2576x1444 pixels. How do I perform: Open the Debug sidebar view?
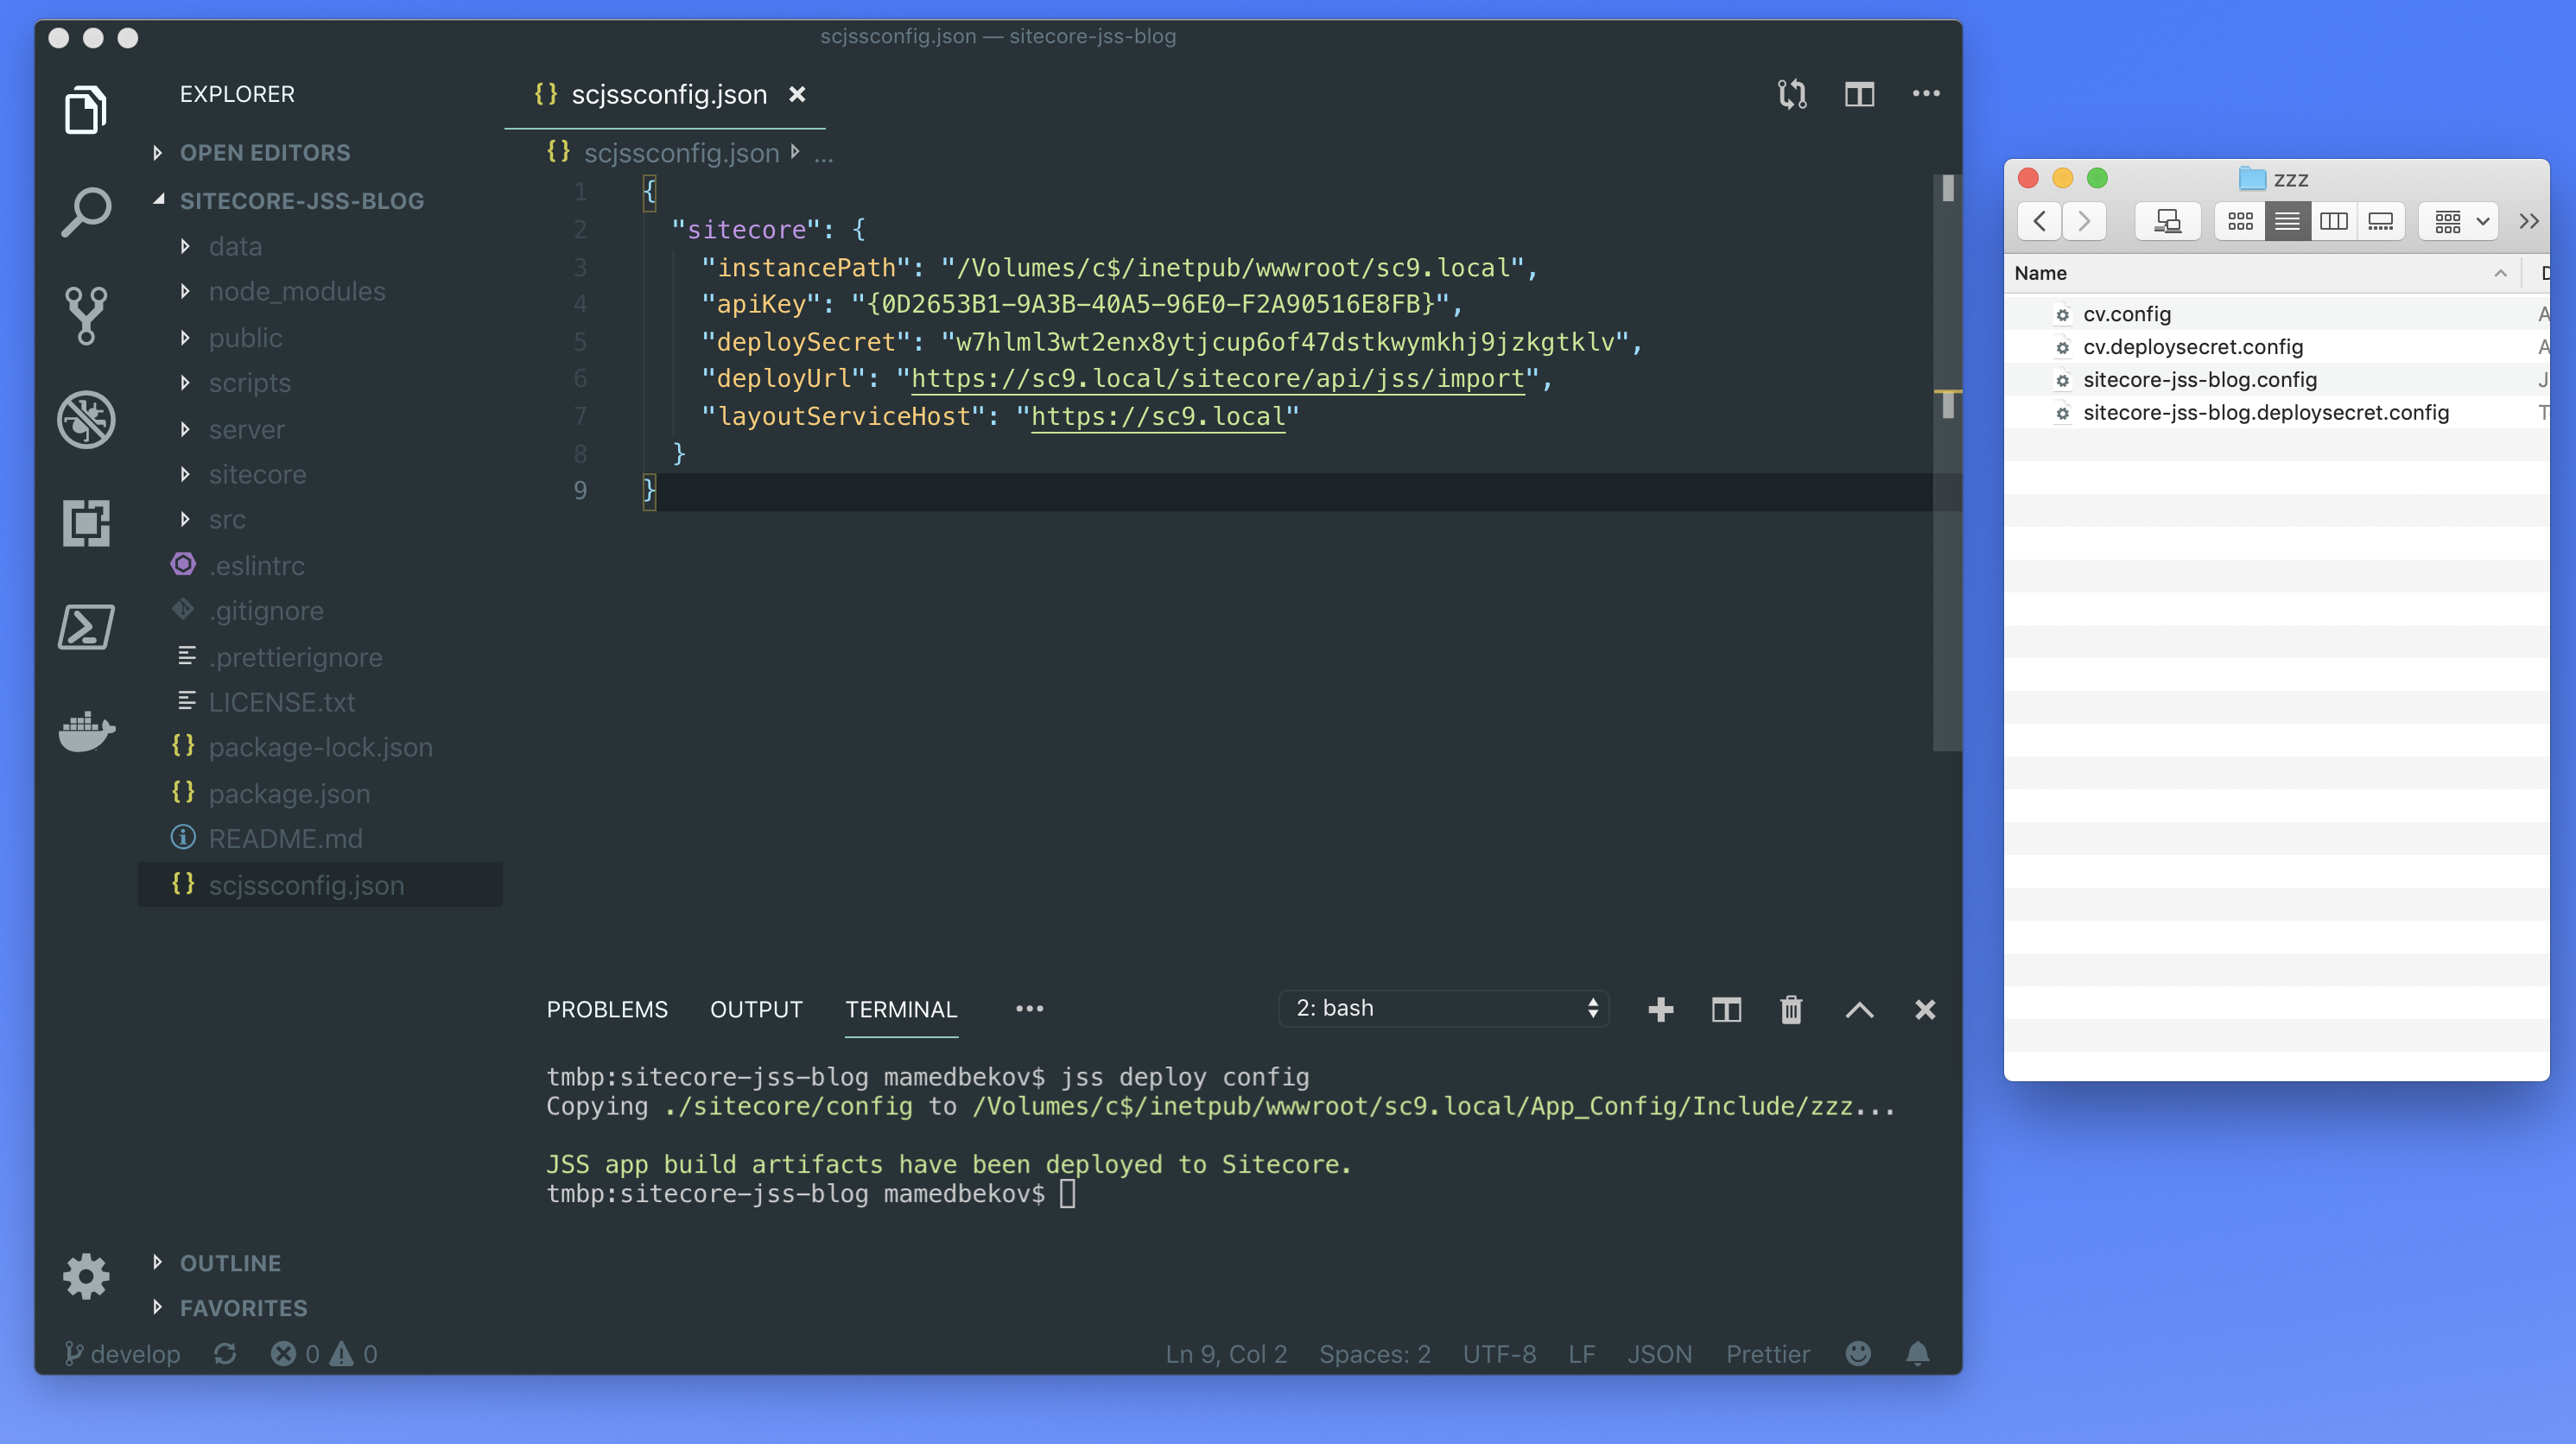85,420
